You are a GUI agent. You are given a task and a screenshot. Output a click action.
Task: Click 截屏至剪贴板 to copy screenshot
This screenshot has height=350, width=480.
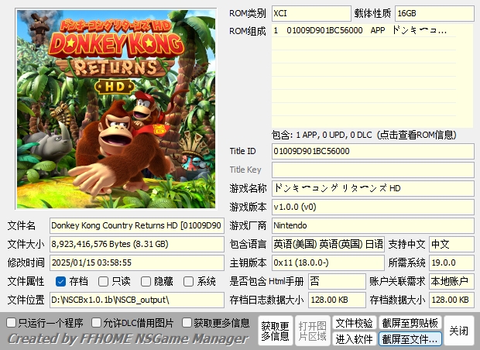click(x=410, y=323)
